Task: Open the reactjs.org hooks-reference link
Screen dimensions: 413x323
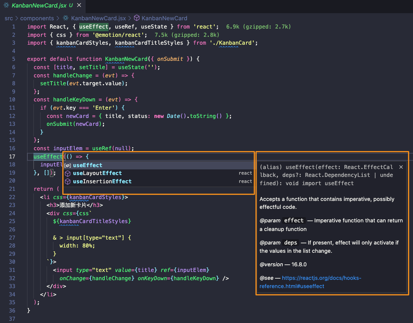Action: point(310,282)
